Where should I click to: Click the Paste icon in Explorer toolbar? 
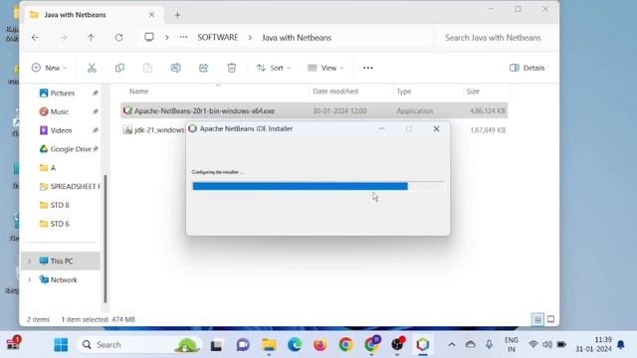click(x=147, y=68)
